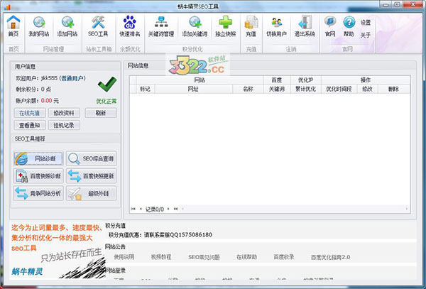Open the 百度优化指南2.0 link
This screenshot has height=289, width=426.
(x=330, y=257)
